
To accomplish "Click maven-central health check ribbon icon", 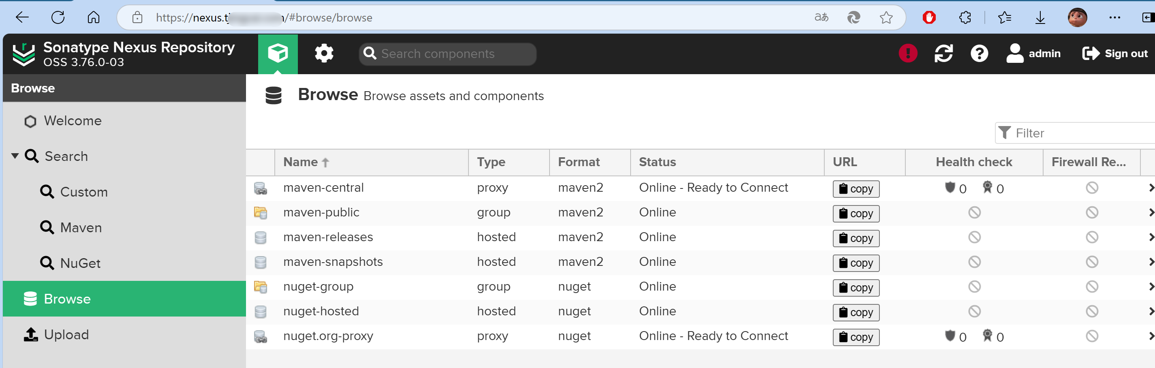I will (987, 187).
